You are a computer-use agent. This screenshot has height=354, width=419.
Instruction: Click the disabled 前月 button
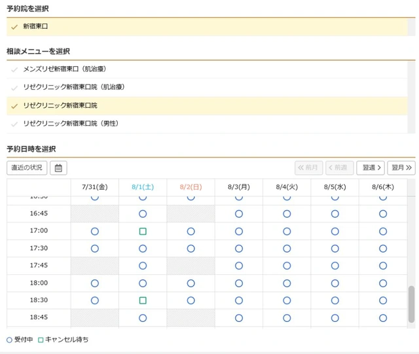coord(308,168)
